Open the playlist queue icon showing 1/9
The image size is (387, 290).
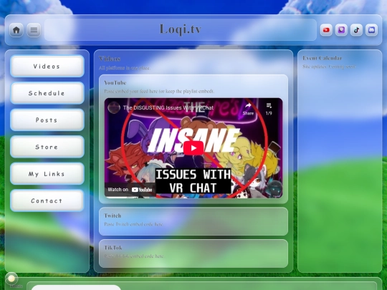pyautogui.click(x=269, y=109)
